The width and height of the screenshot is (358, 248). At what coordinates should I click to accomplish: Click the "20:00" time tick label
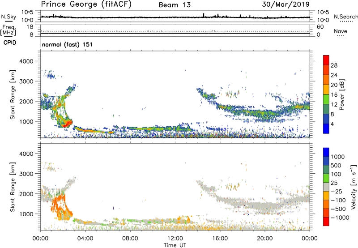264,239
